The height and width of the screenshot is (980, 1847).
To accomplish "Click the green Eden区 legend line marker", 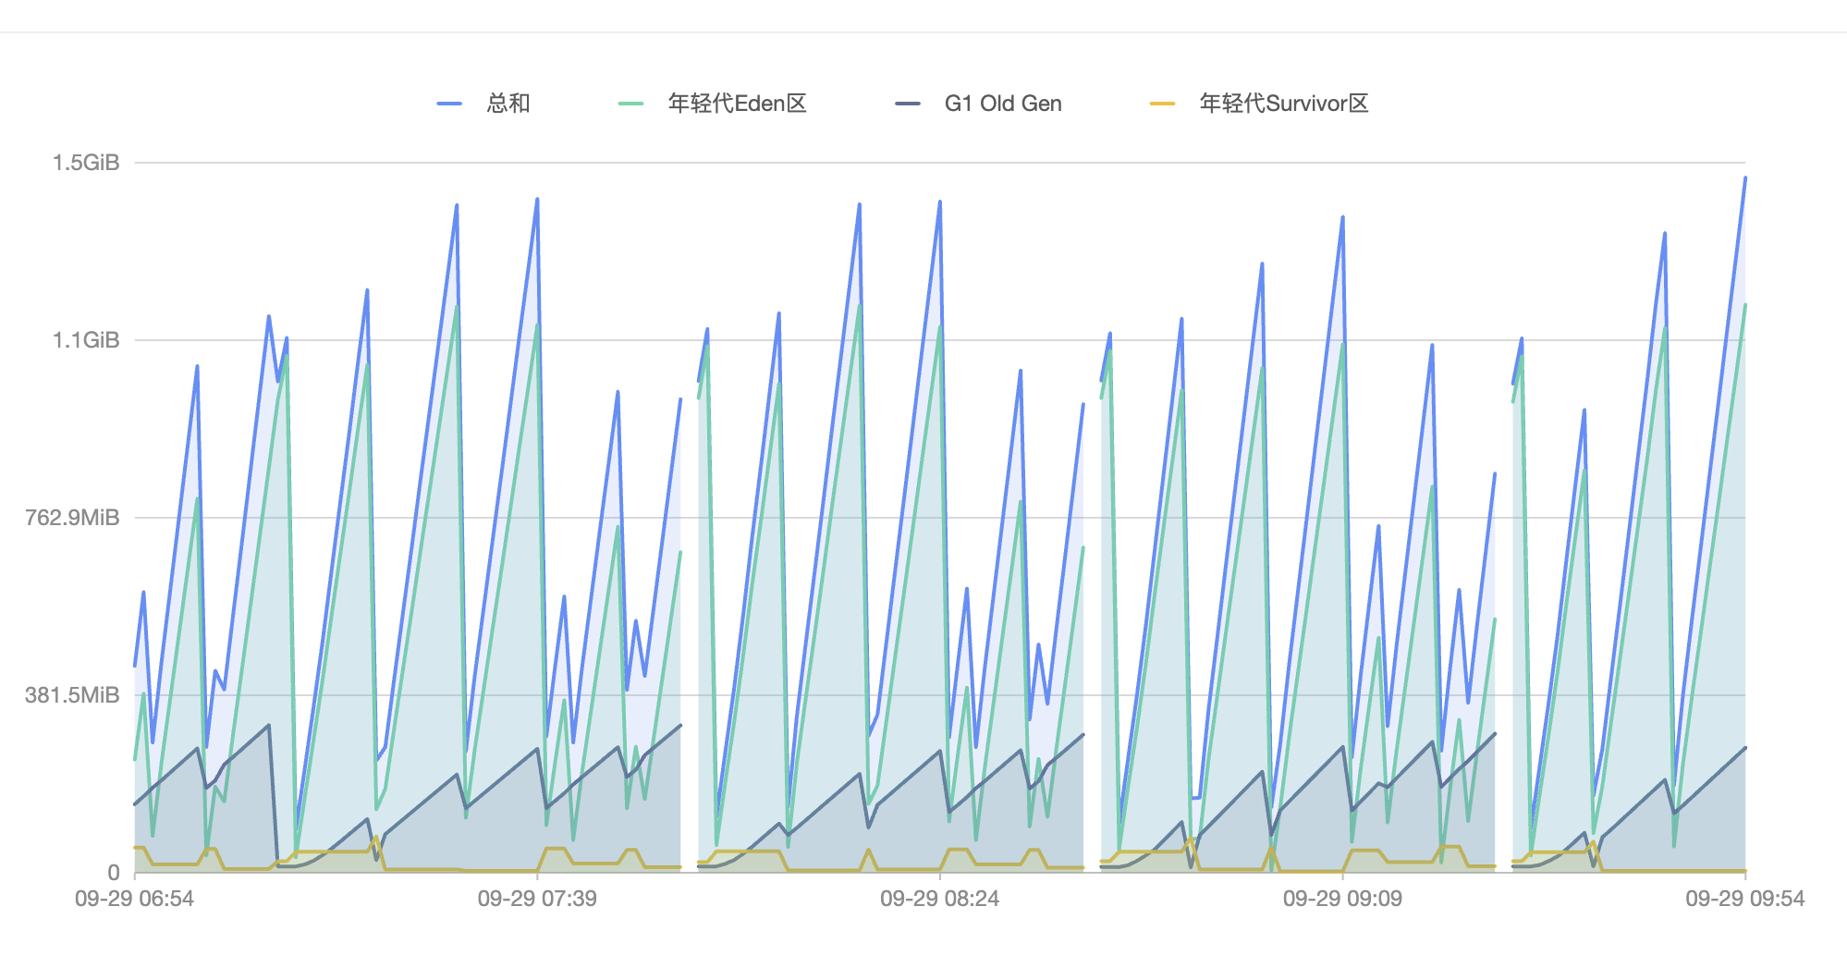I will 630,104.
